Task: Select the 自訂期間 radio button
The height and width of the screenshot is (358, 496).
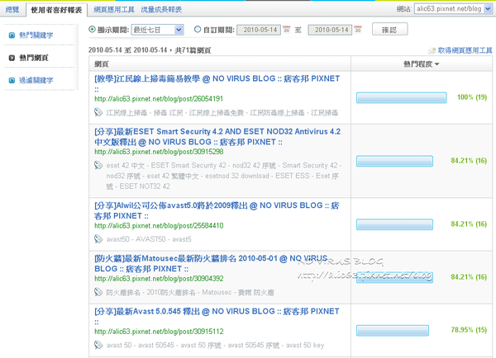Action: tap(198, 30)
